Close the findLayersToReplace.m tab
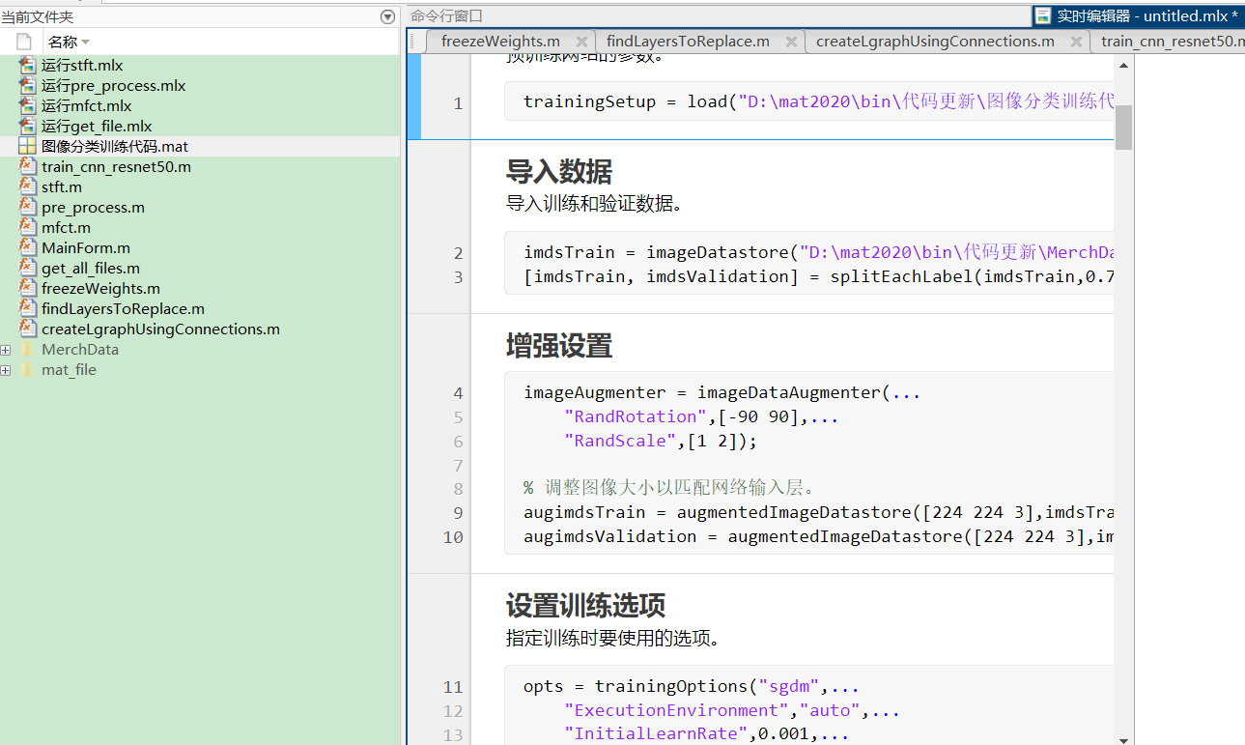The image size is (1245, 745). (x=791, y=42)
